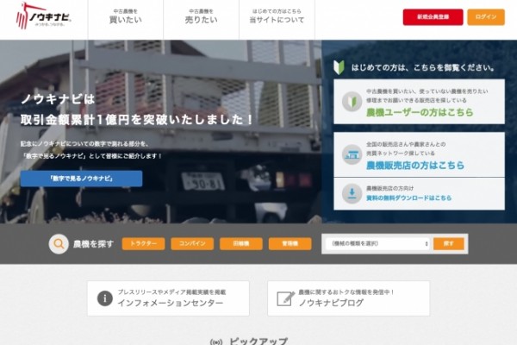
Task: Expand the 機械の種類を選択 dropdown
Action: click(377, 243)
